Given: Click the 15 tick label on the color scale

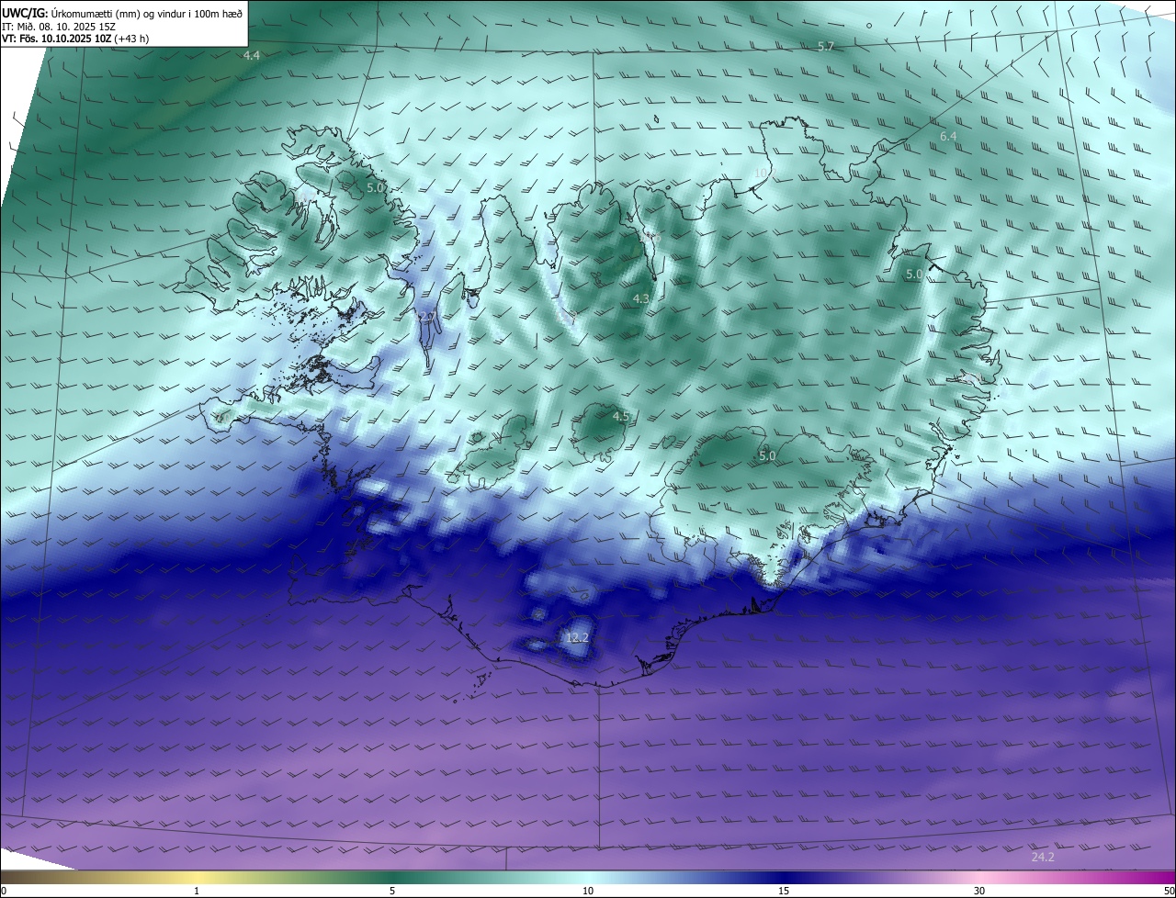Looking at the screenshot, I should click(x=784, y=892).
